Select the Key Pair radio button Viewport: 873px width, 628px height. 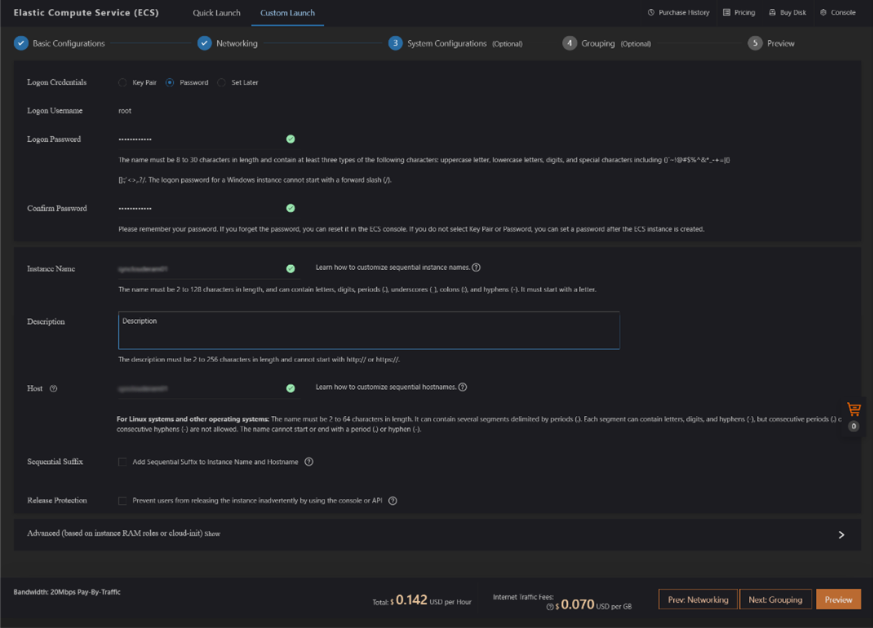pos(122,82)
